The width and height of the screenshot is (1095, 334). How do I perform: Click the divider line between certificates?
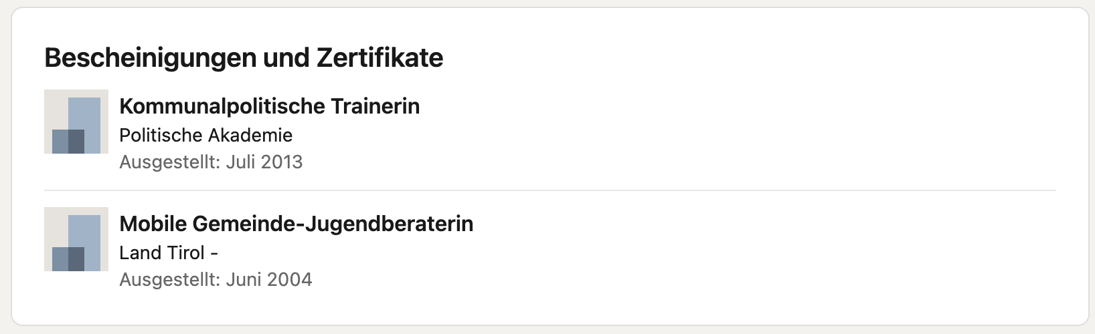click(550, 190)
